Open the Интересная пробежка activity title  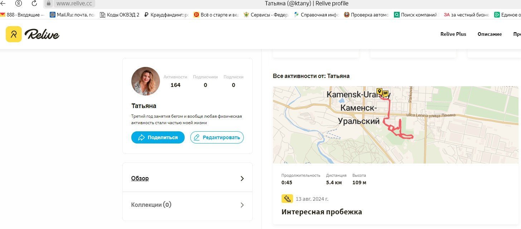point(322,212)
